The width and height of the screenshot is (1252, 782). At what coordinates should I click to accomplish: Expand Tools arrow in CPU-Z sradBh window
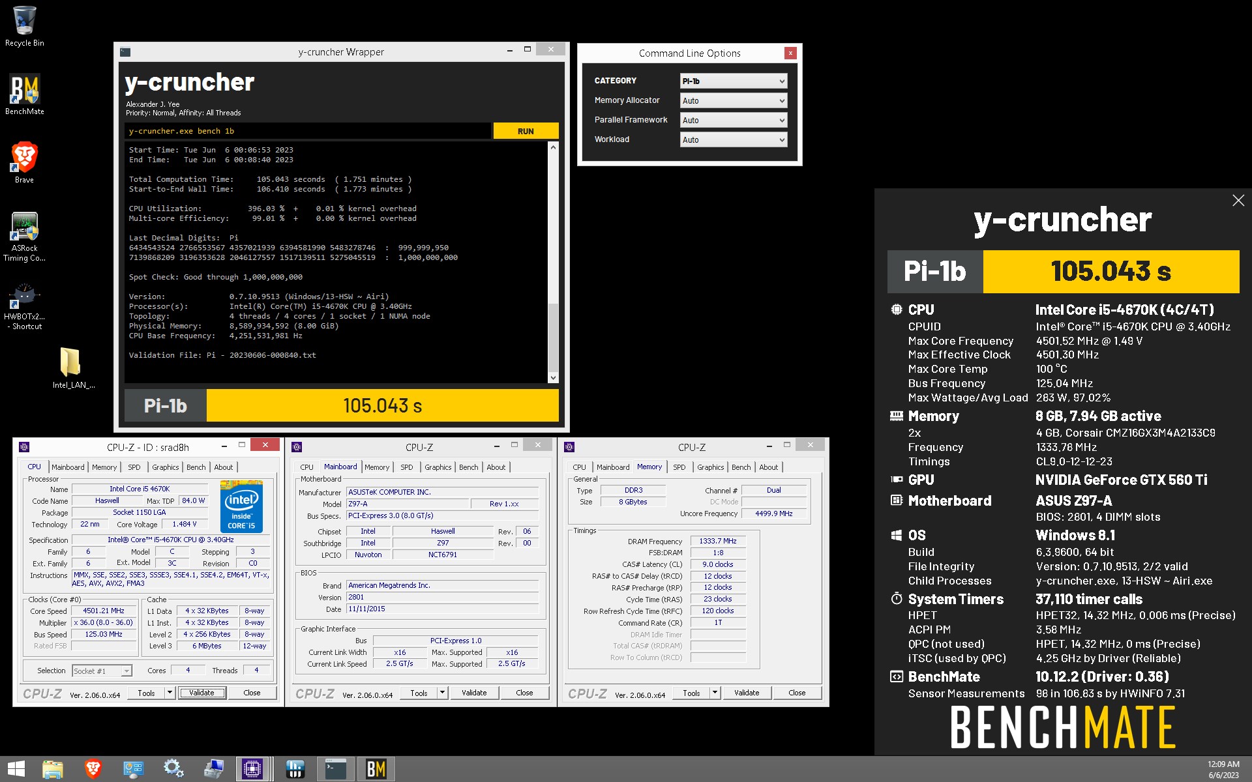point(170,693)
